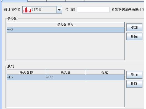Click the bar chart icon in chart type combo
Image resolution: width=146 pixels, height=109 pixels.
click(x=27, y=10)
